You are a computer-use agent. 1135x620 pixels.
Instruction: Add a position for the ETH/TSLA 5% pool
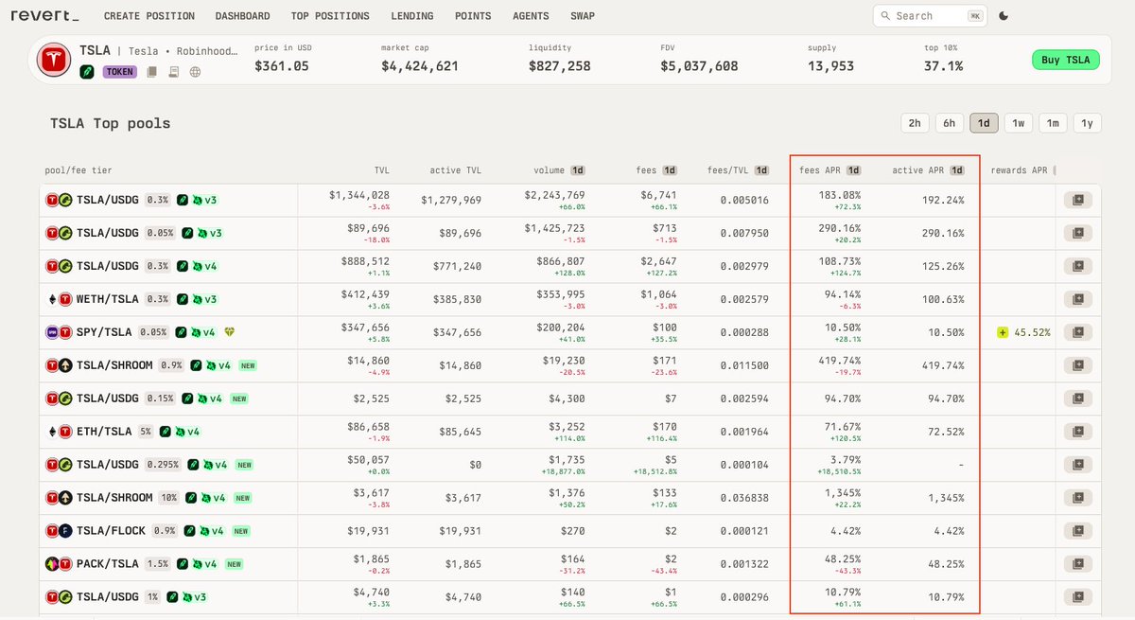[x=1078, y=432]
